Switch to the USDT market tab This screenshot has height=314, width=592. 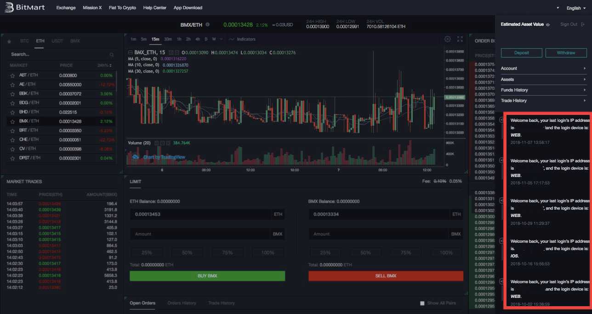tap(57, 41)
